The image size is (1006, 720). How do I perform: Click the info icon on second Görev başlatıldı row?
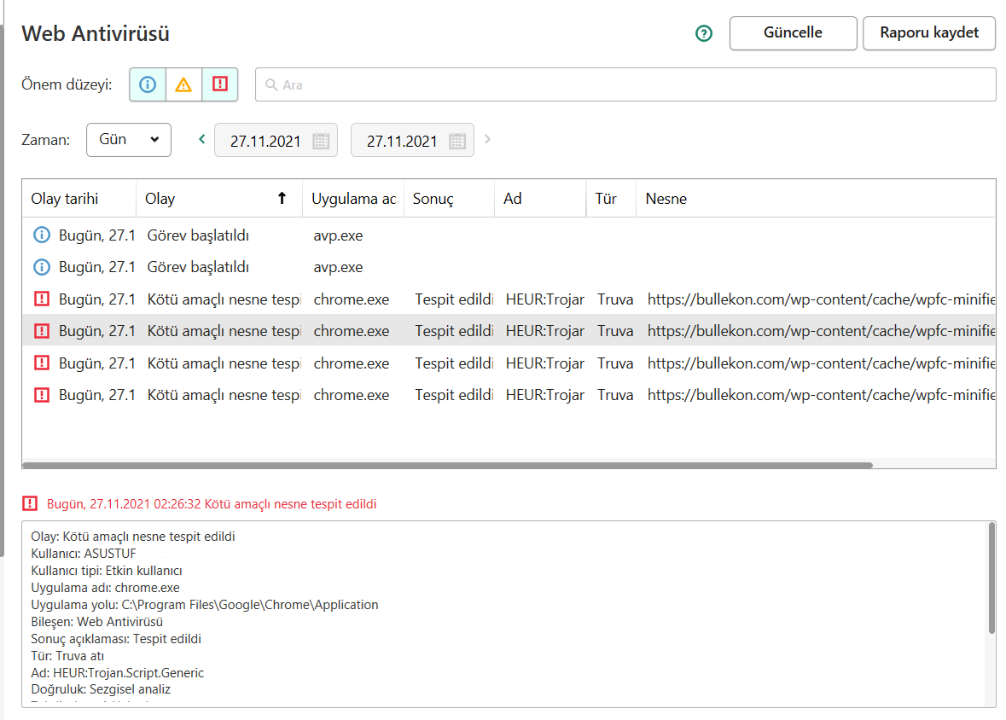[41, 267]
